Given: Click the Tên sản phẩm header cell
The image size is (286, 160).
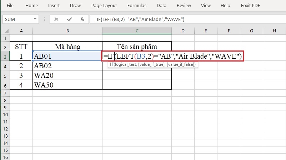Looking at the screenshot, I should [137, 47].
